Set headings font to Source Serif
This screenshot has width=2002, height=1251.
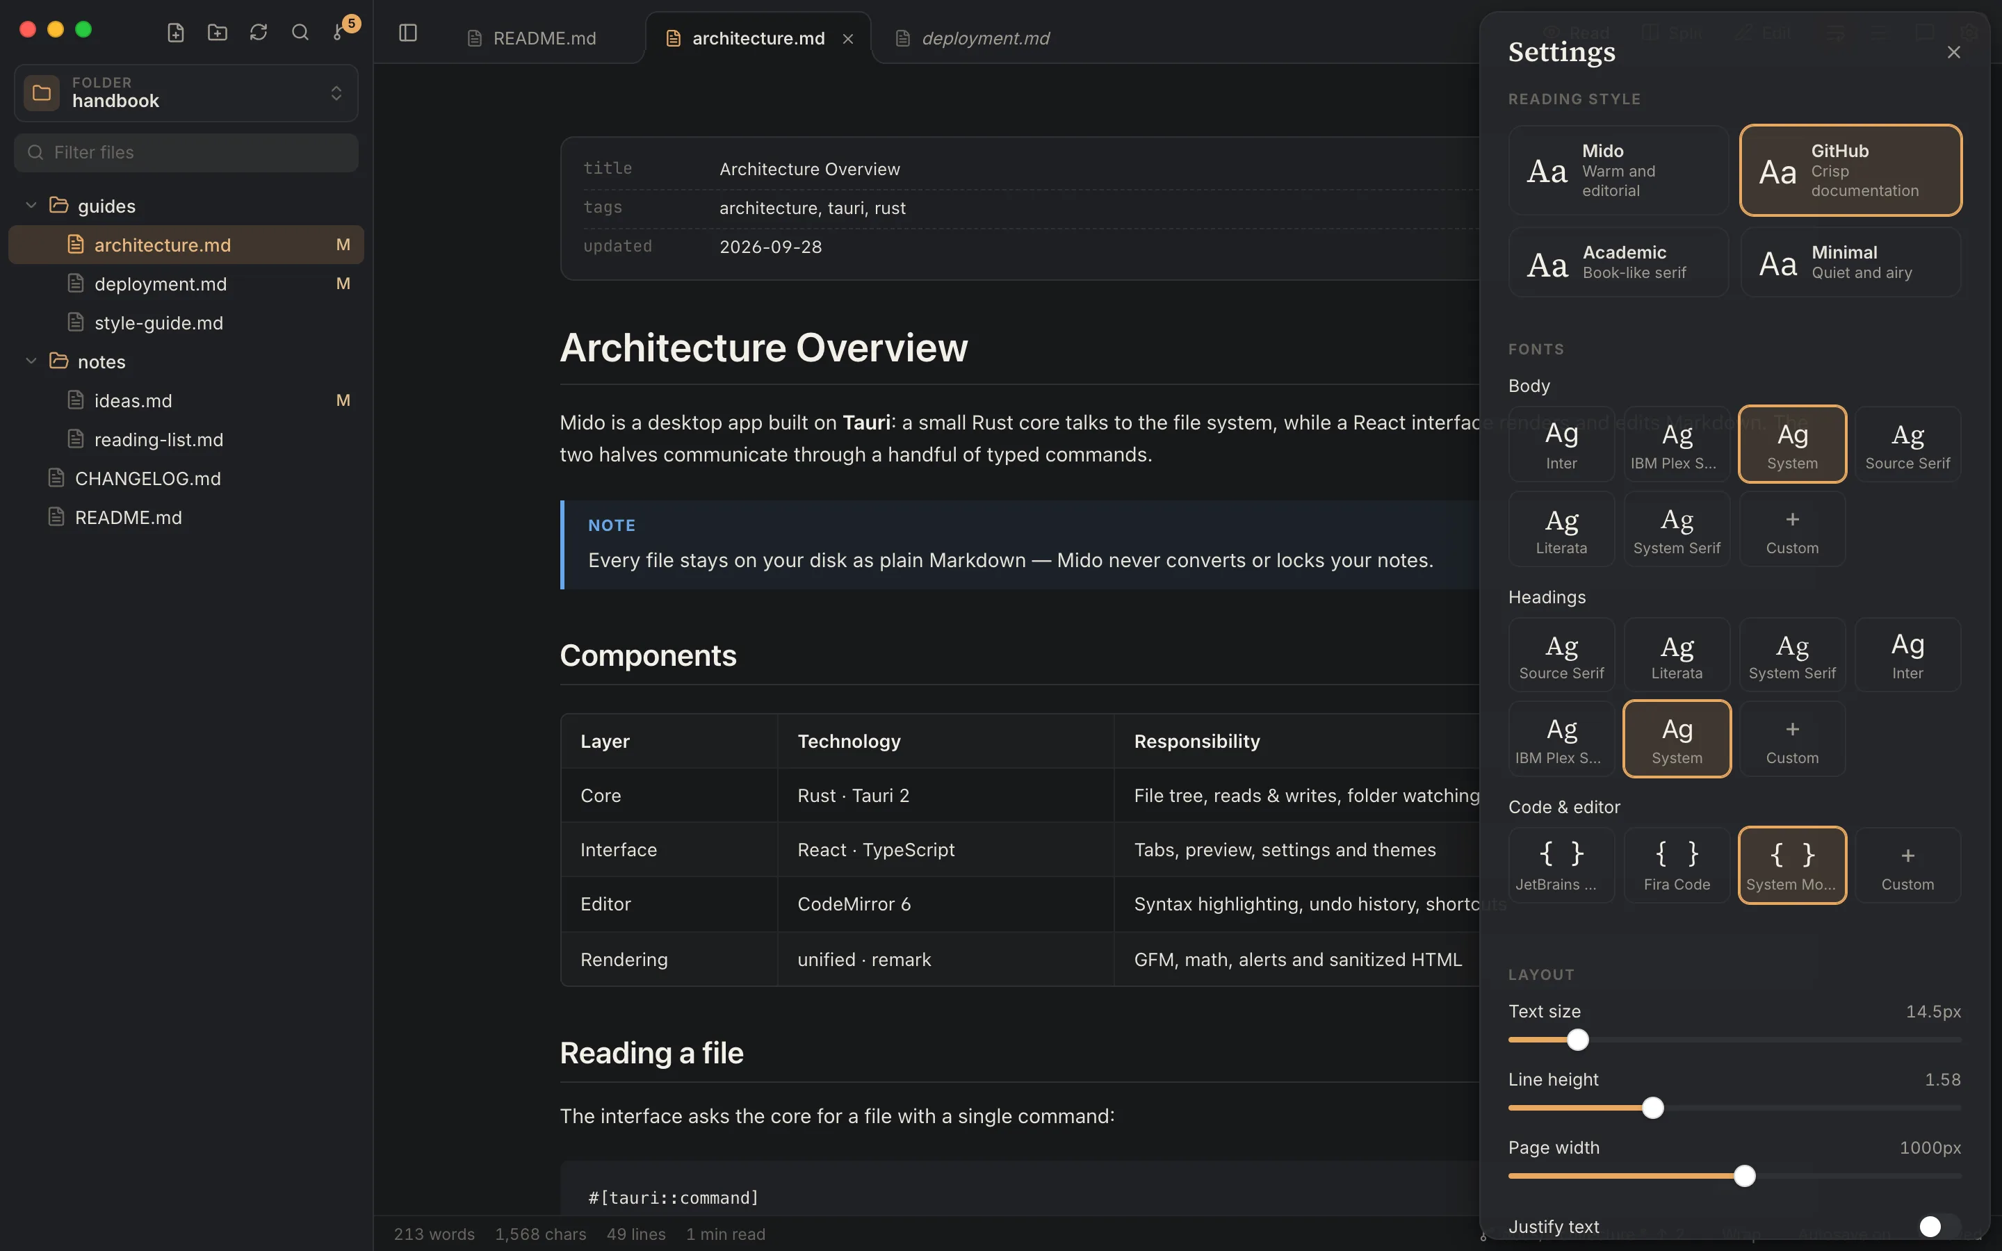click(1561, 655)
